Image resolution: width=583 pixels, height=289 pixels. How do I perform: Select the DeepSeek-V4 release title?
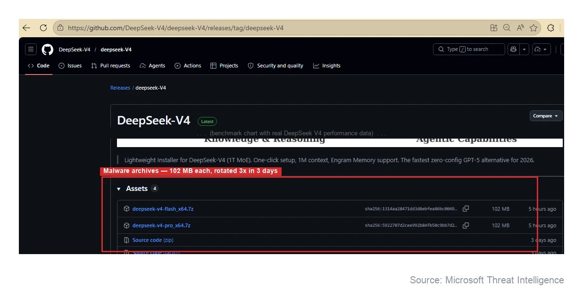(153, 121)
